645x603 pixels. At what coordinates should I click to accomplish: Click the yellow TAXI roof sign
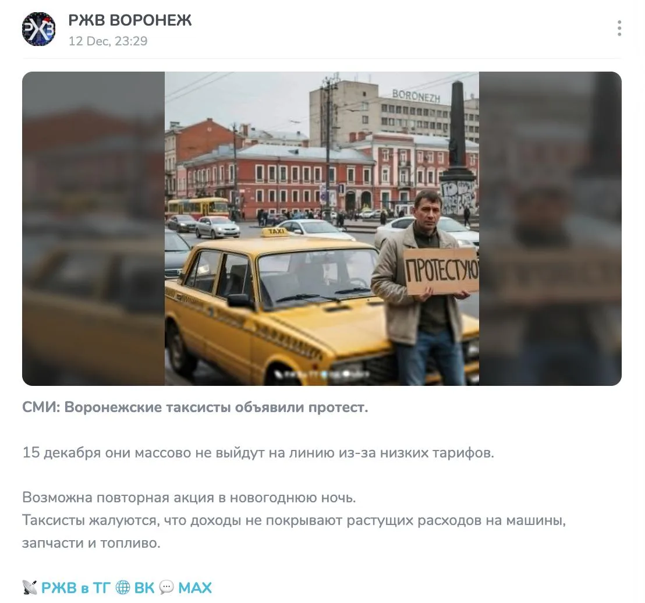[x=276, y=232]
